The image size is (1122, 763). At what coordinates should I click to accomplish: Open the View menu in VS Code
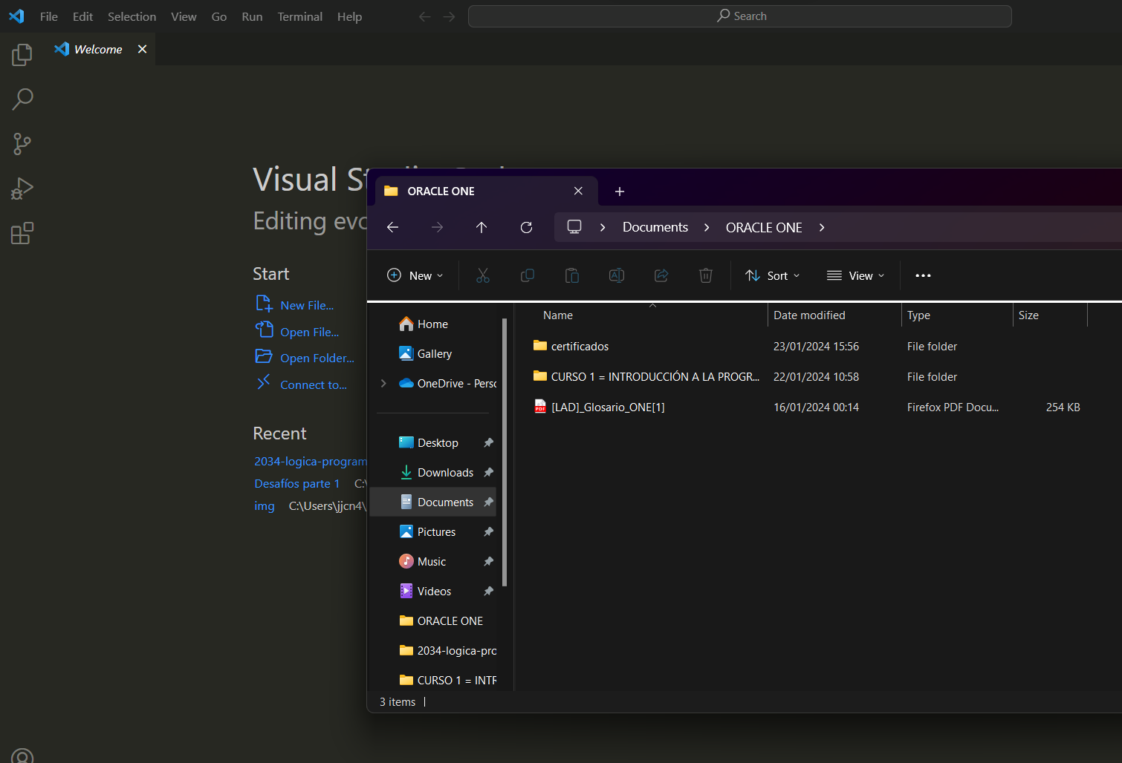click(x=184, y=16)
